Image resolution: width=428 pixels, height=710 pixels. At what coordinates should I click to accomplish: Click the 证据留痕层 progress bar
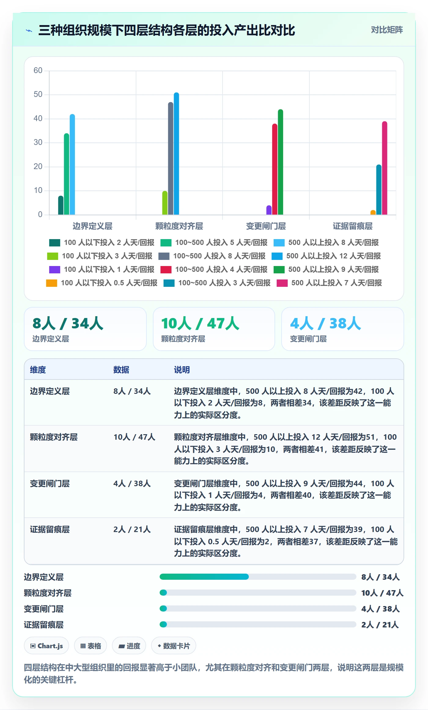(x=258, y=624)
